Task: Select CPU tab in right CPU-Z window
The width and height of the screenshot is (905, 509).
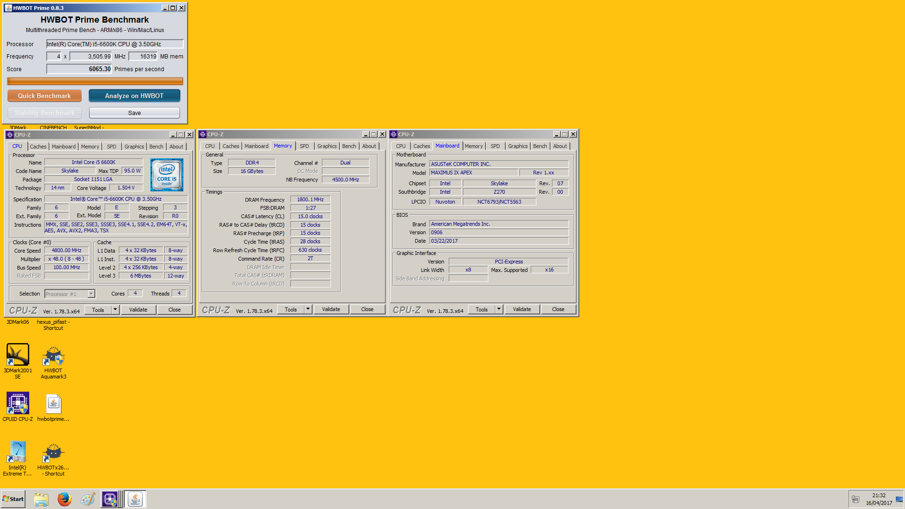Action: pos(401,146)
